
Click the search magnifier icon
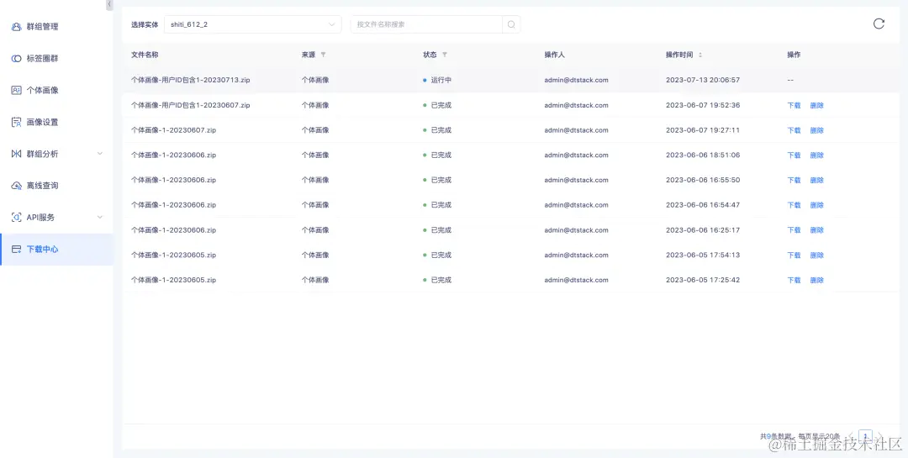coord(511,24)
